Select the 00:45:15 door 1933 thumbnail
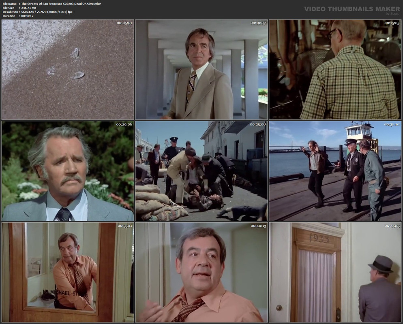 tap(335, 273)
